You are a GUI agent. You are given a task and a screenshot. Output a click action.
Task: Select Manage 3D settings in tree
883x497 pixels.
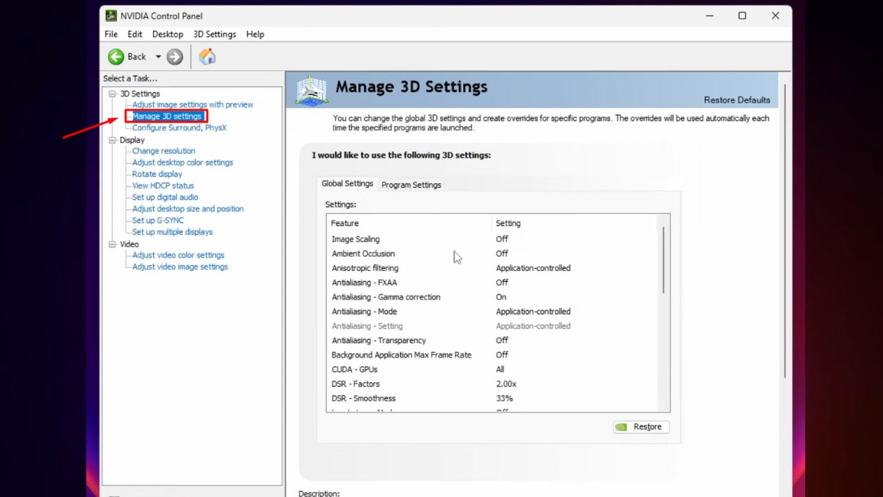tap(166, 116)
